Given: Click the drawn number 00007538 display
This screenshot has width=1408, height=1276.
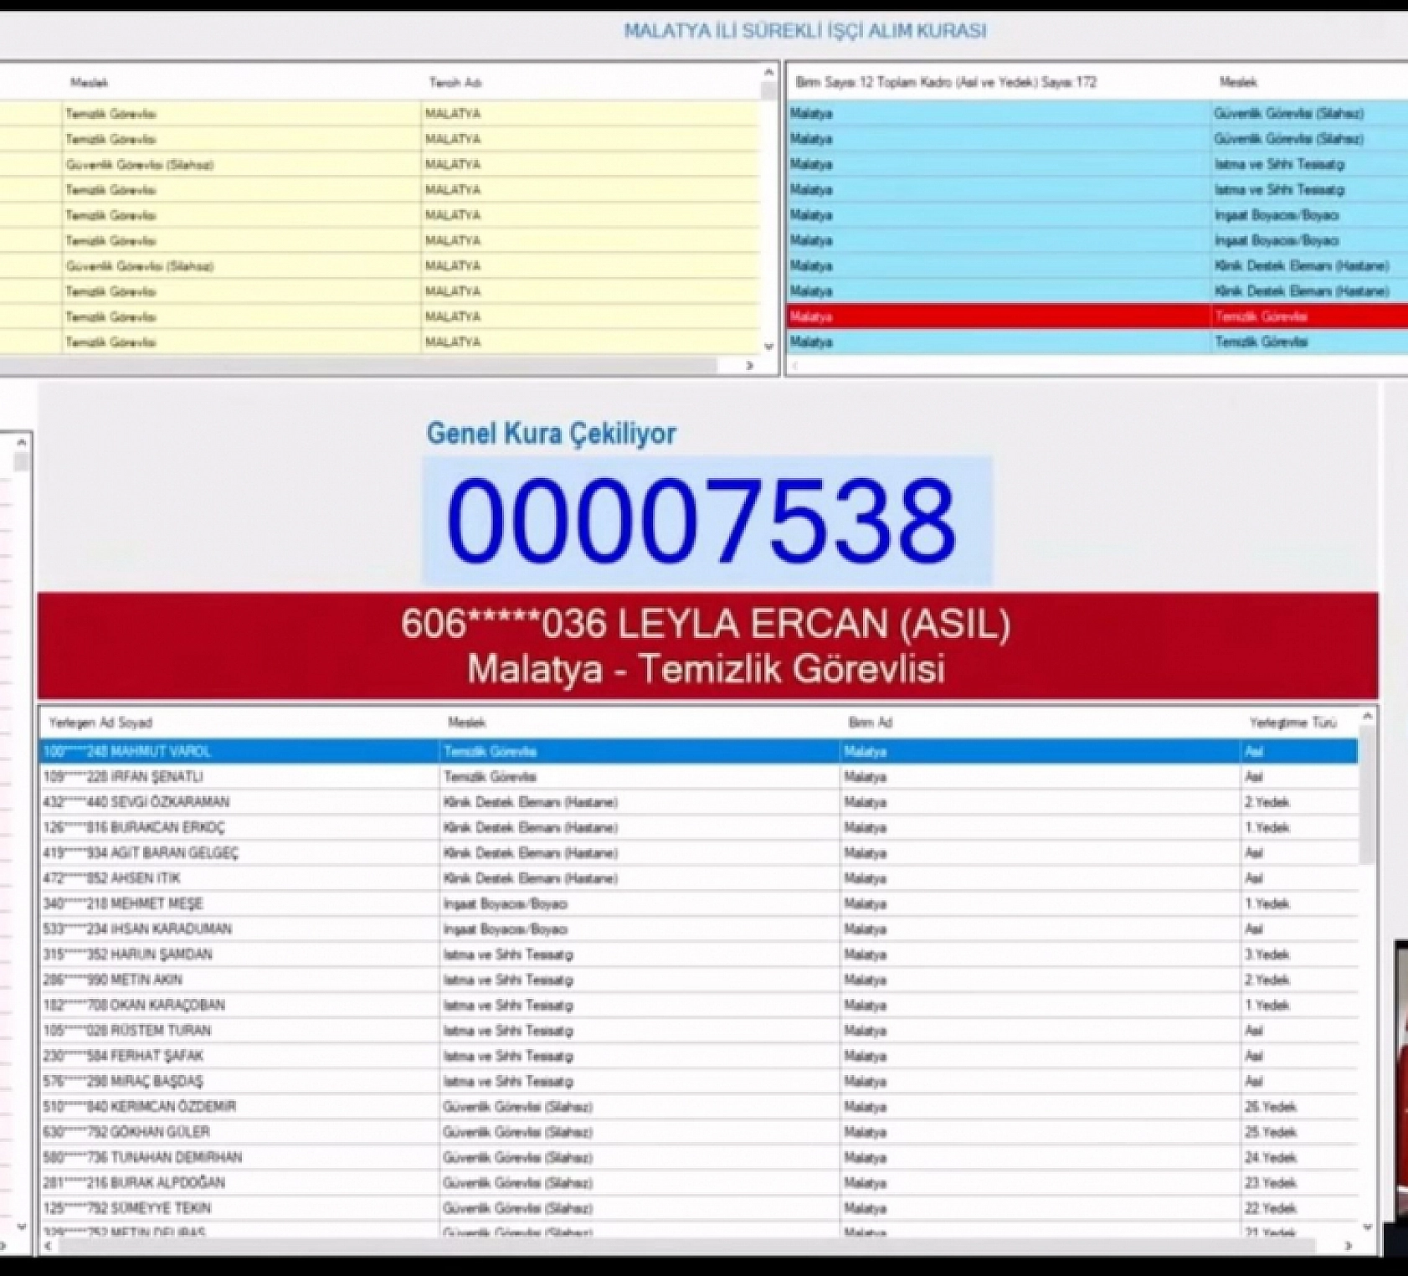Looking at the screenshot, I should coord(707,515).
